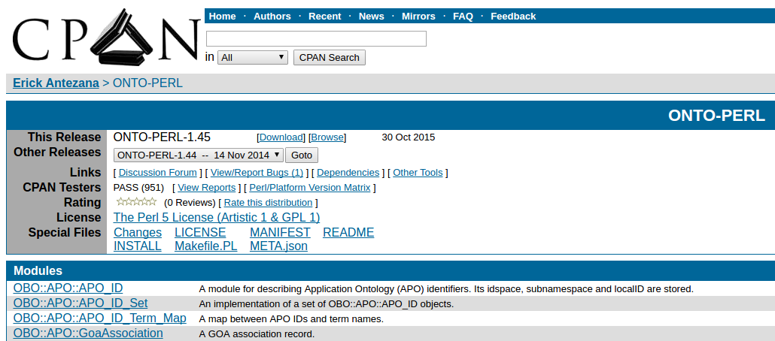This screenshot has width=775, height=341.
Task: Click 'A map between APO IDs' description
Action: tap(291, 318)
